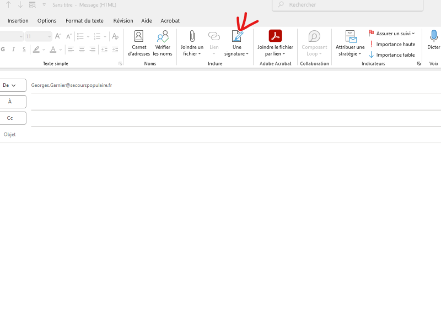Go to previous item with up arrow
The image size is (441, 330).
click(8, 5)
